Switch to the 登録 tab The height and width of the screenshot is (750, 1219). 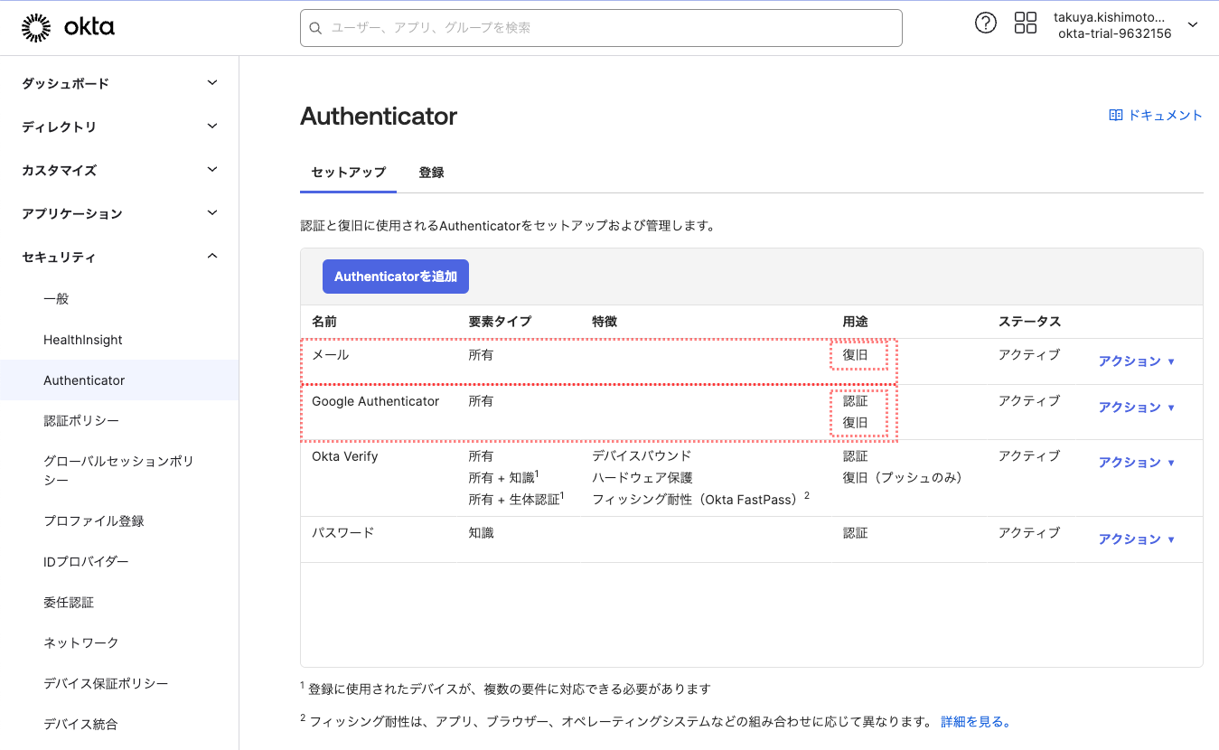432,172
